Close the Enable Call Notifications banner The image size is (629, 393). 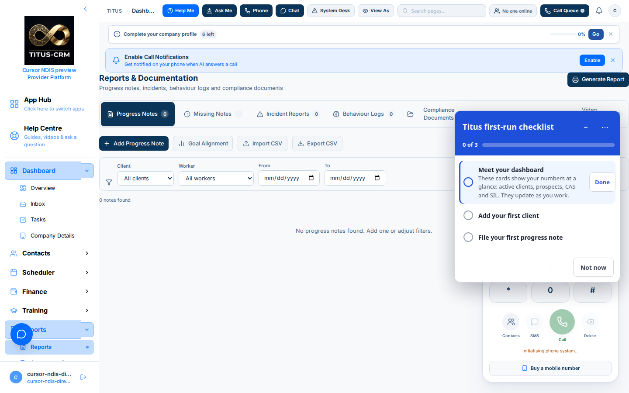coord(613,60)
